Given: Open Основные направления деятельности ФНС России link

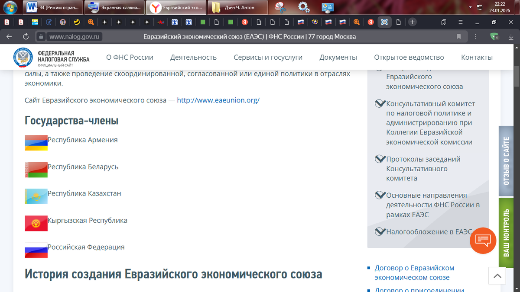Looking at the screenshot, I should [433, 205].
